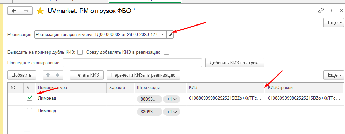Expand +1 barcodes in first Лимонад row

click(x=172, y=99)
